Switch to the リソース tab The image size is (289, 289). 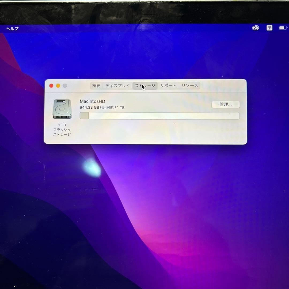pos(189,86)
